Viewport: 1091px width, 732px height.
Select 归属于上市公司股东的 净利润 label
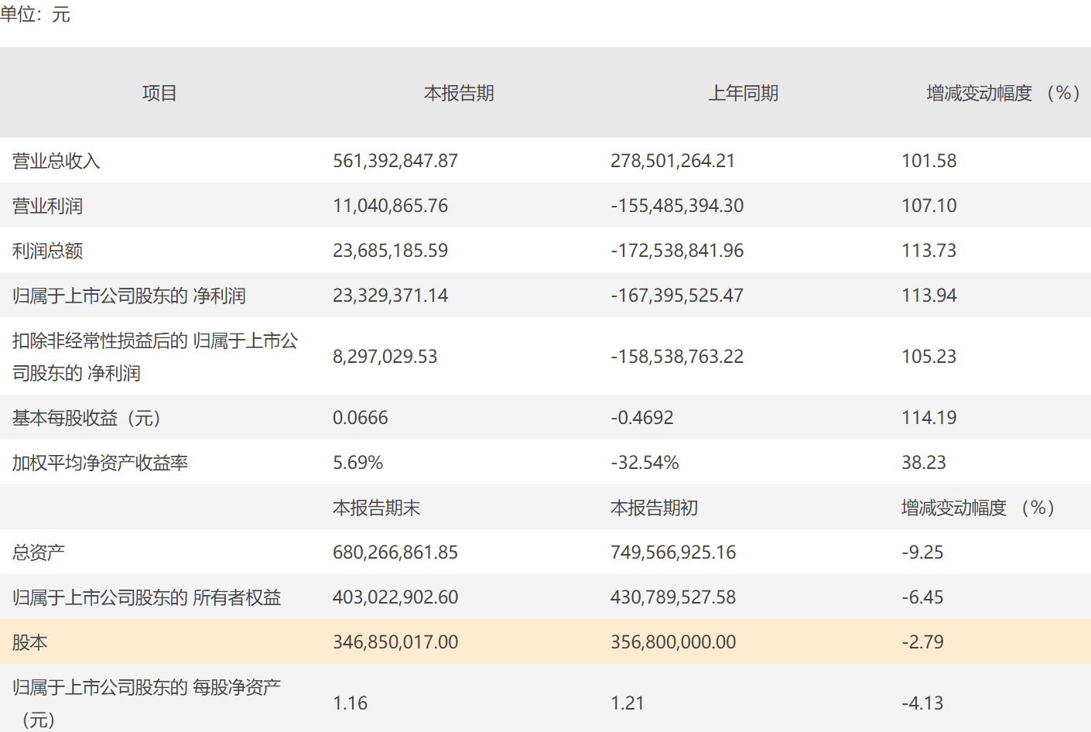129,296
